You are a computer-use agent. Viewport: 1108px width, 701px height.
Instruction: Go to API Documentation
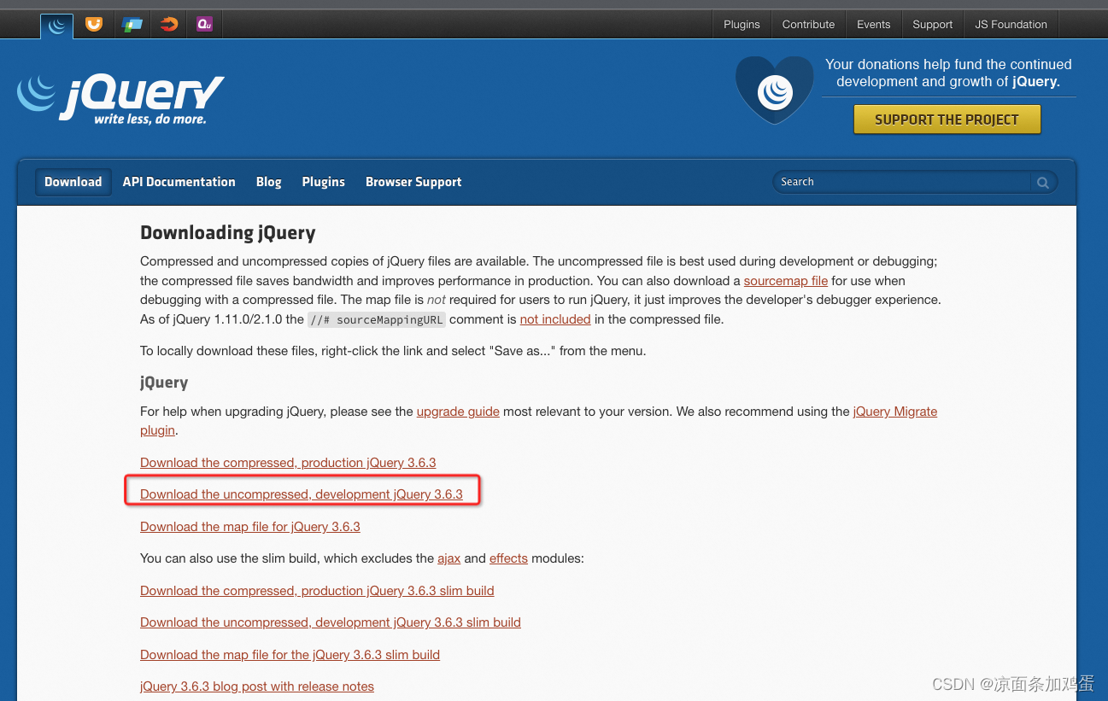point(179,182)
